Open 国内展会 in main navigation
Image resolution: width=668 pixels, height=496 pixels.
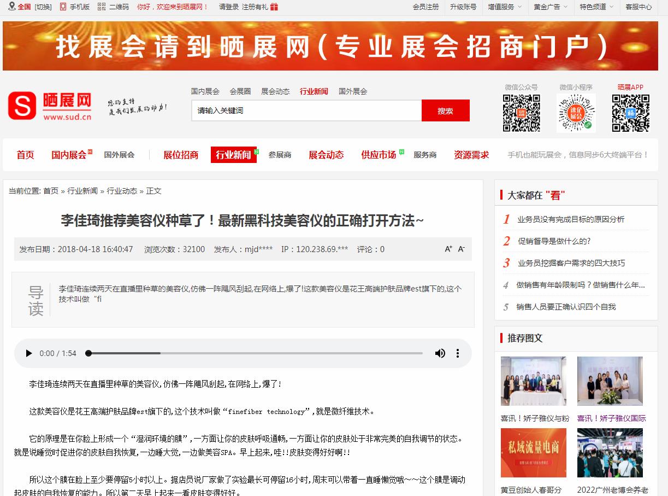tap(69, 155)
